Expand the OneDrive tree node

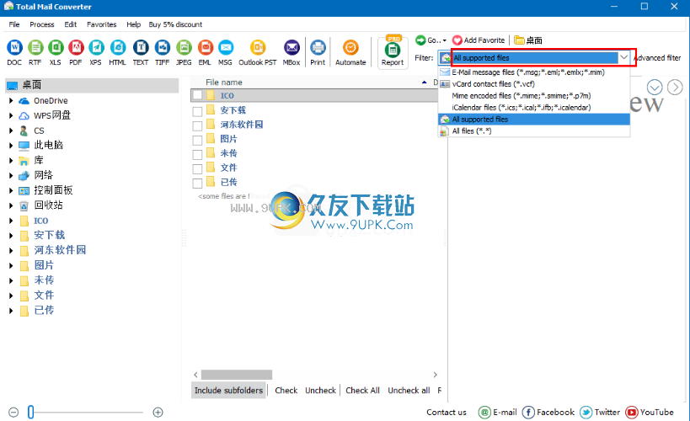click(11, 101)
